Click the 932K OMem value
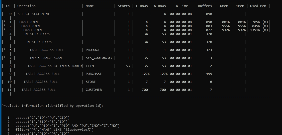Viewport: 282px width, 135px height. pyautogui.click(x=226, y=30)
